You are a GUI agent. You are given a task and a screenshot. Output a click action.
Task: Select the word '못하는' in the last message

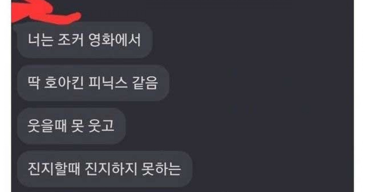pos(161,169)
